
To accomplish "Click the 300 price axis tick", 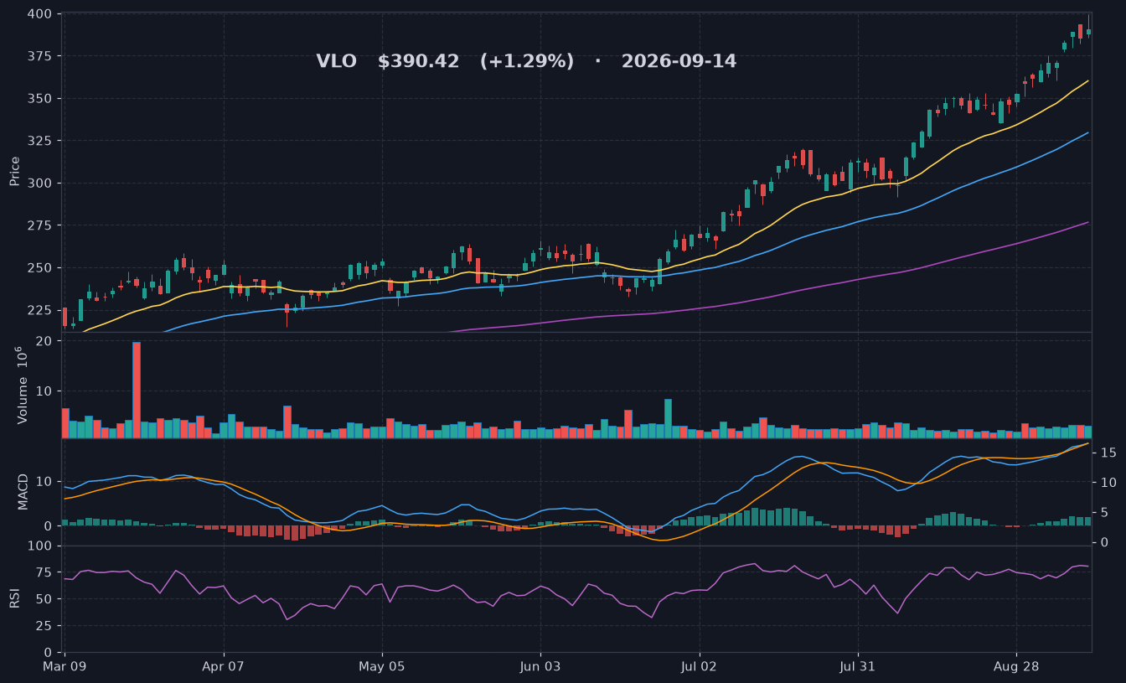I will tap(39, 184).
